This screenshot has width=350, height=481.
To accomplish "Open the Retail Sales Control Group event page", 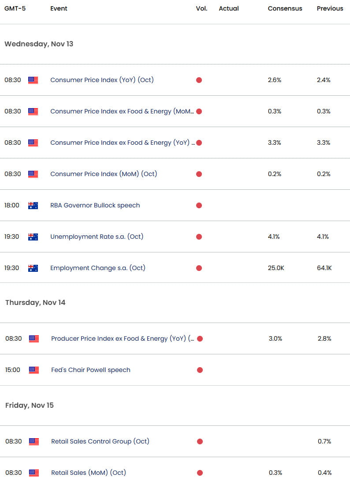I will coord(100,441).
